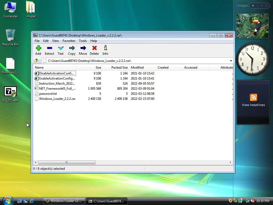Viewport: 273px width, 205px height.
Task: Click the muted volume tray icon
Action: click(252, 201)
